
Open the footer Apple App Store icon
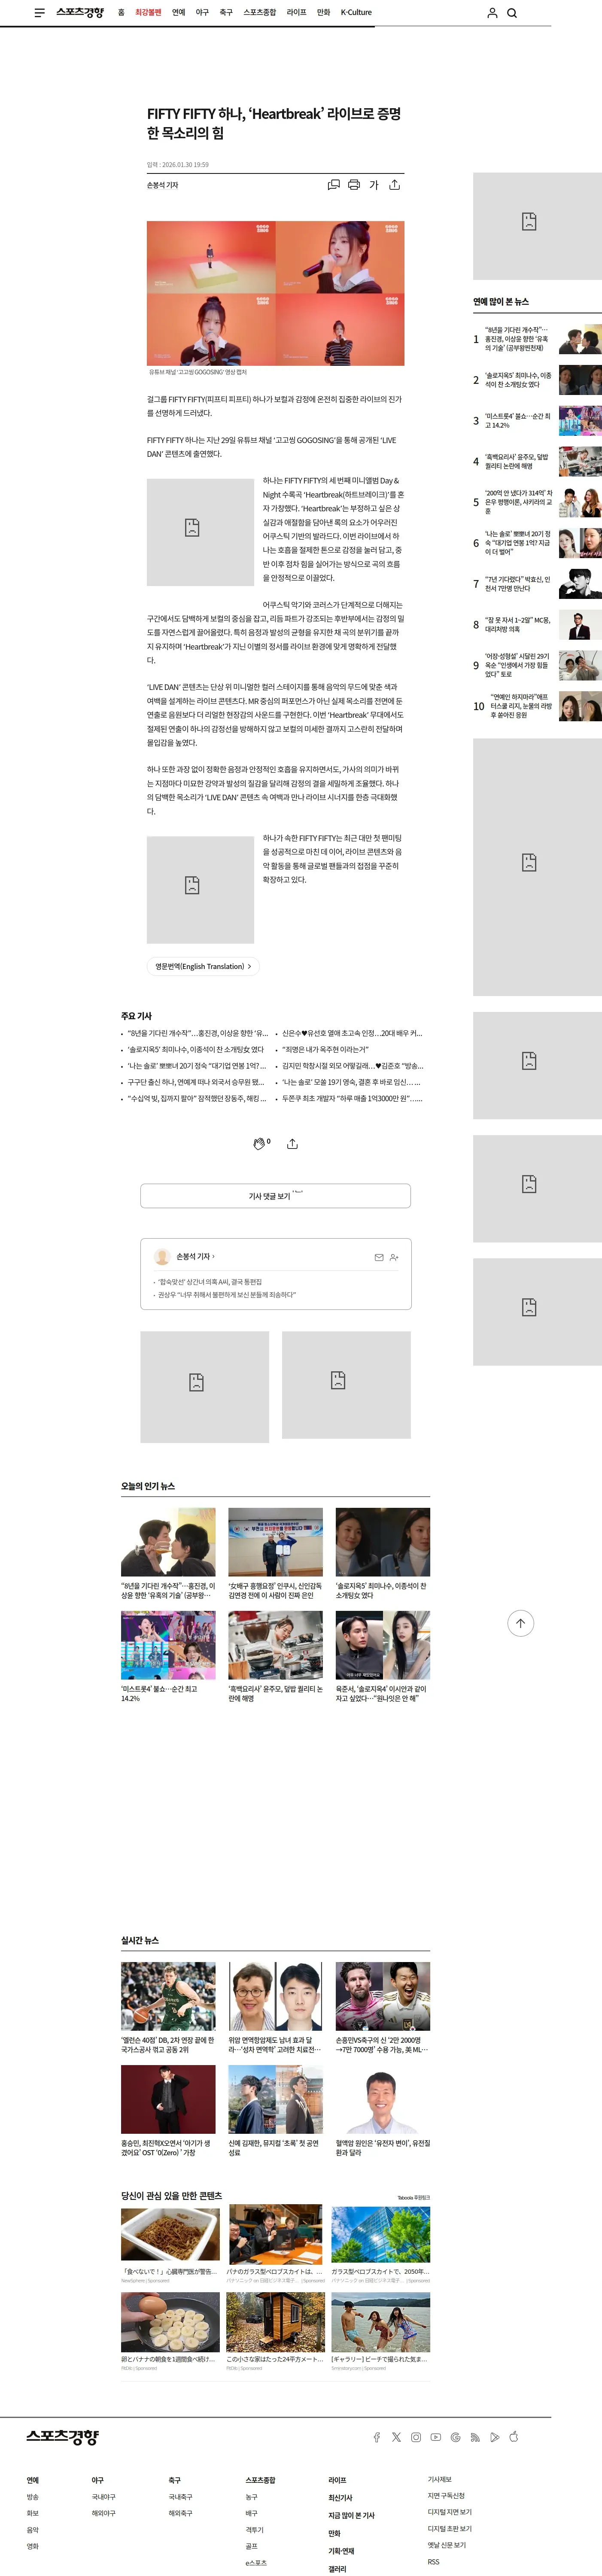[514, 2436]
